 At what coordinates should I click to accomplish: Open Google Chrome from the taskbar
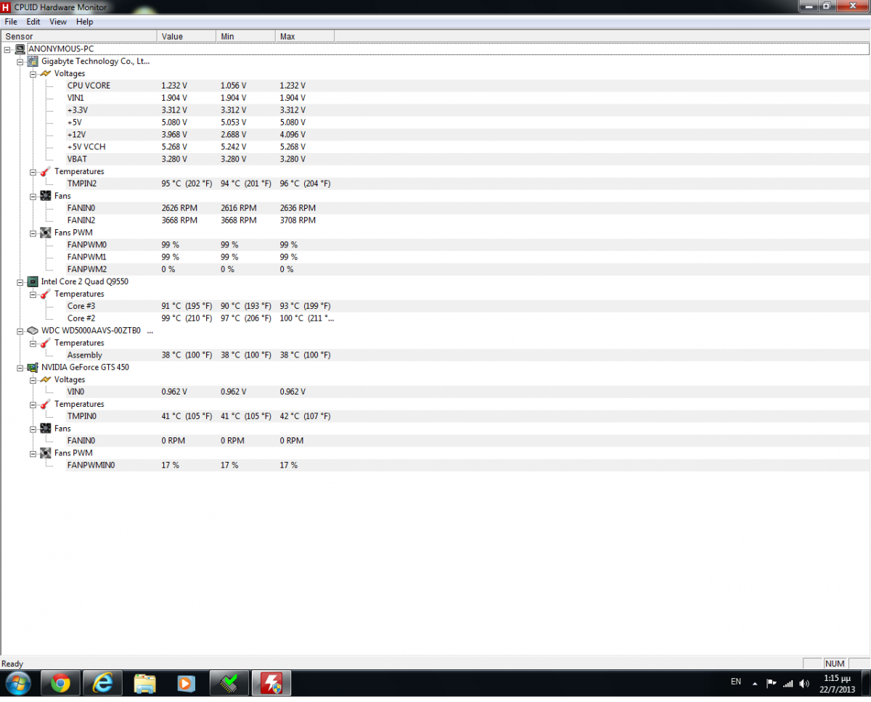click(x=60, y=684)
